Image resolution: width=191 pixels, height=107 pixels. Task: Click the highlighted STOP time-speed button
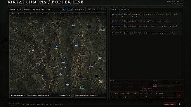(x=89, y=9)
